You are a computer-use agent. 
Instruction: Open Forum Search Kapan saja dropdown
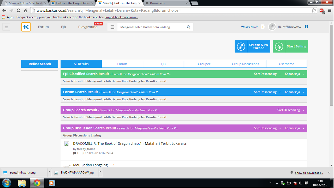[295, 92]
